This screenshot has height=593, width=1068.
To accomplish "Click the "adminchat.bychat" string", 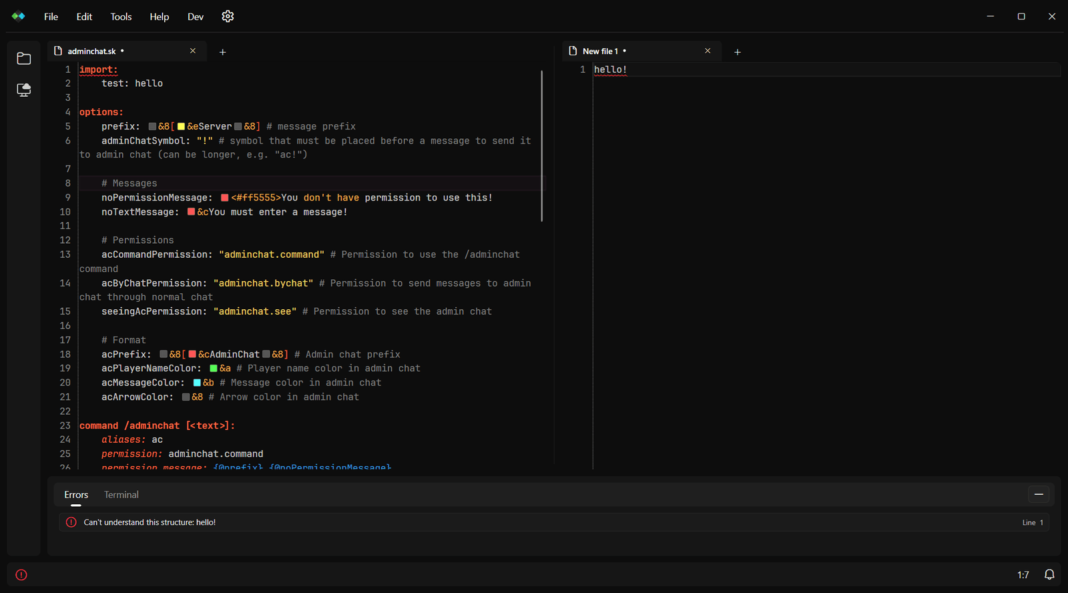I will (x=264, y=283).
